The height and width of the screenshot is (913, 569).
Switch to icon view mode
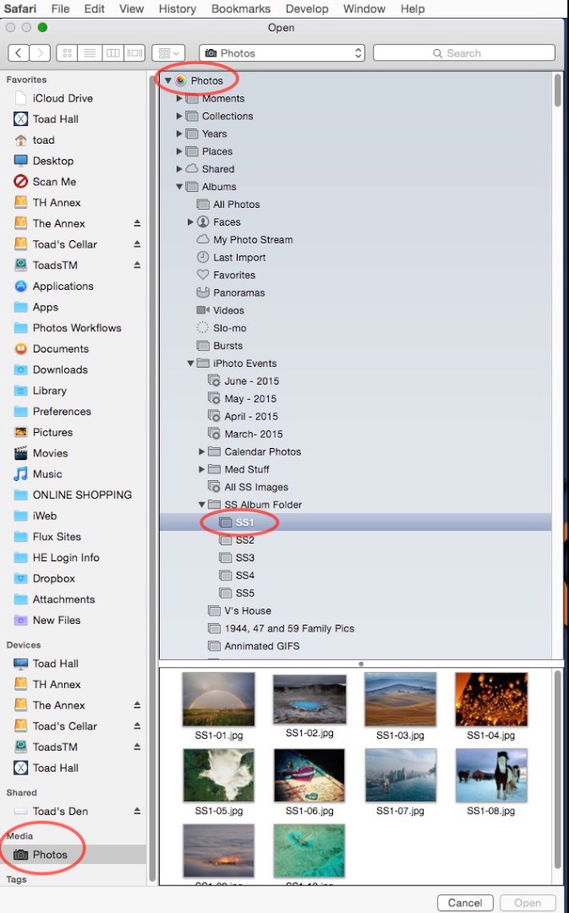click(68, 53)
